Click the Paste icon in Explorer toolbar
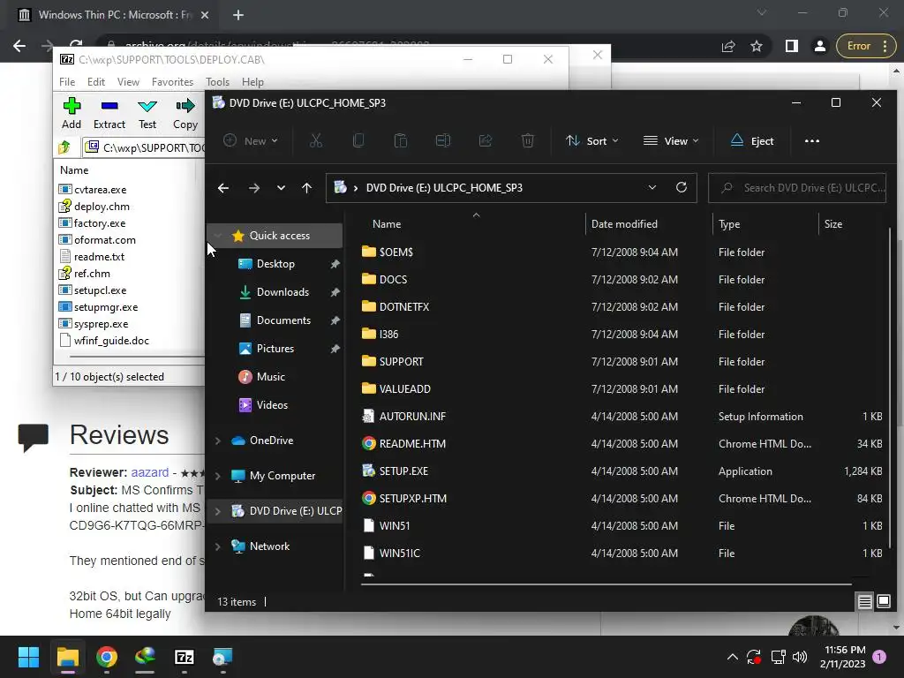 tap(401, 140)
